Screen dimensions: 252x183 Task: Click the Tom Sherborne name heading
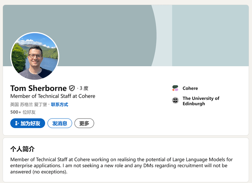pos(39,88)
